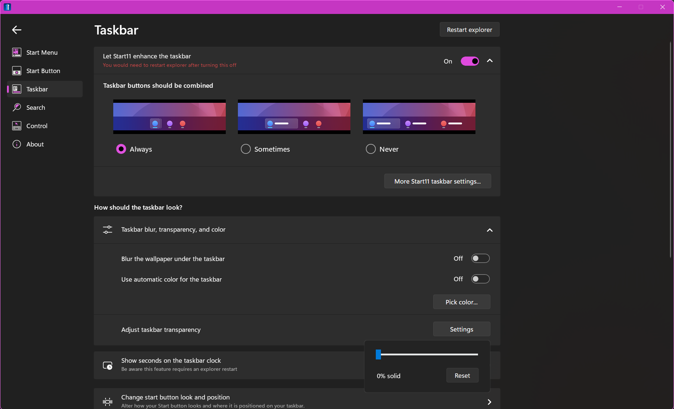Collapse Taskbar blur, transparency, and color section
The height and width of the screenshot is (409, 674).
489,230
